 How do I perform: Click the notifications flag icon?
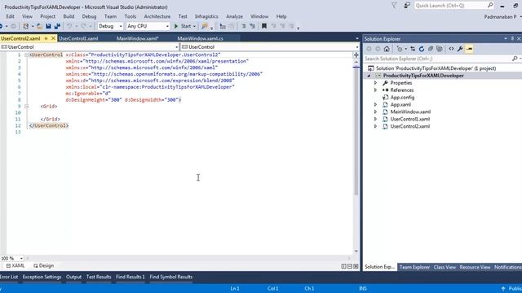[394, 6]
